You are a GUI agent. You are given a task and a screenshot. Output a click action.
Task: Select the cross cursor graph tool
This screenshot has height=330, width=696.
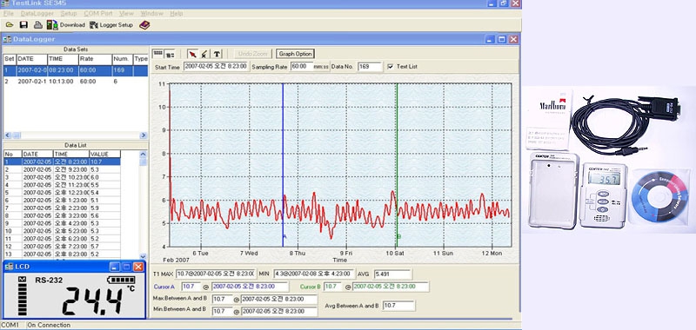pos(204,54)
